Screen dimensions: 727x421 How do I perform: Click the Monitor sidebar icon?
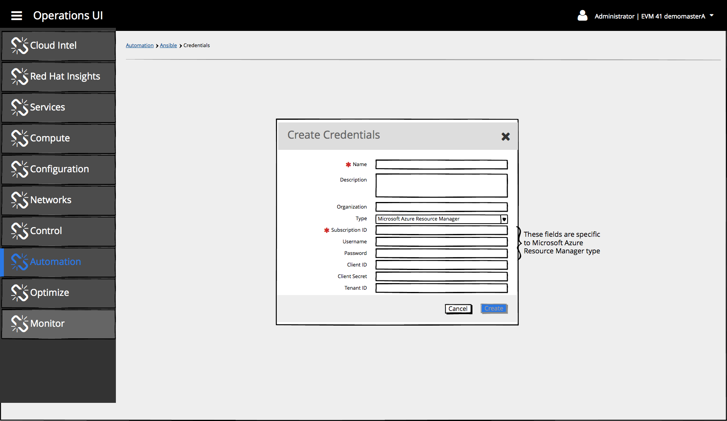(x=20, y=324)
